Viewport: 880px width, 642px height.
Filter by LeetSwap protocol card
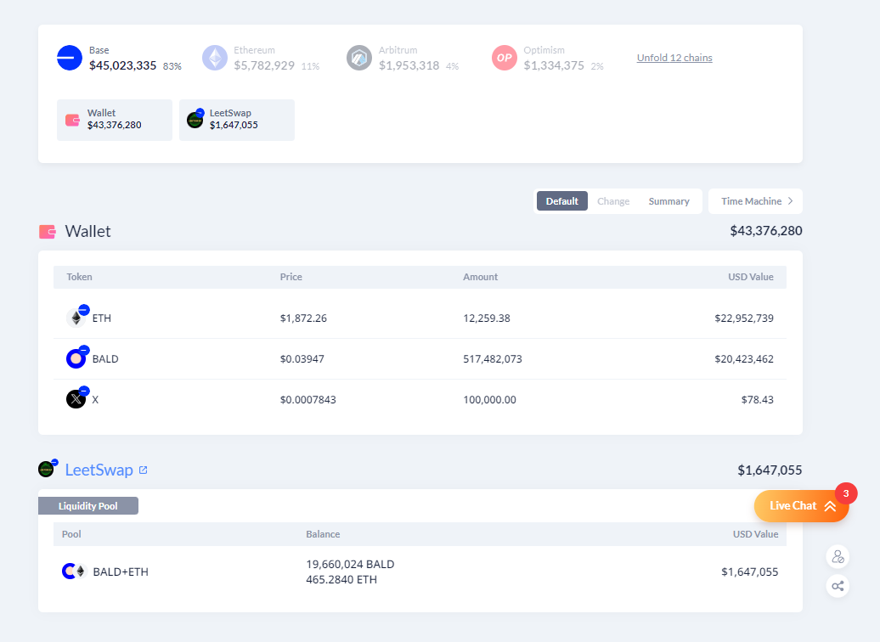click(236, 120)
